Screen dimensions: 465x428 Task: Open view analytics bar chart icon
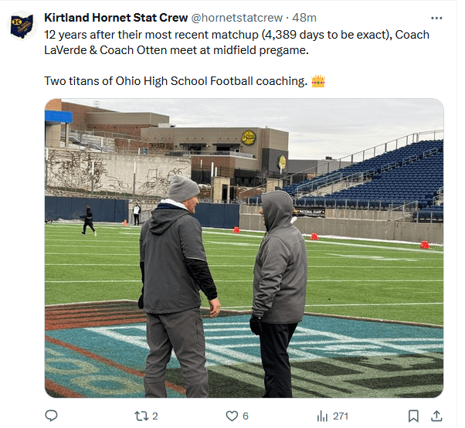[x=322, y=416]
